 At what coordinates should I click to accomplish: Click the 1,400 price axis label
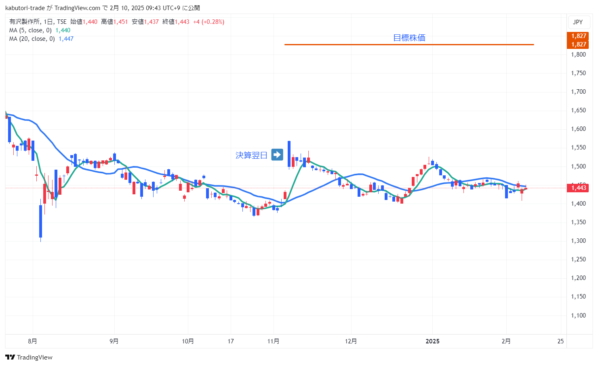(578, 204)
